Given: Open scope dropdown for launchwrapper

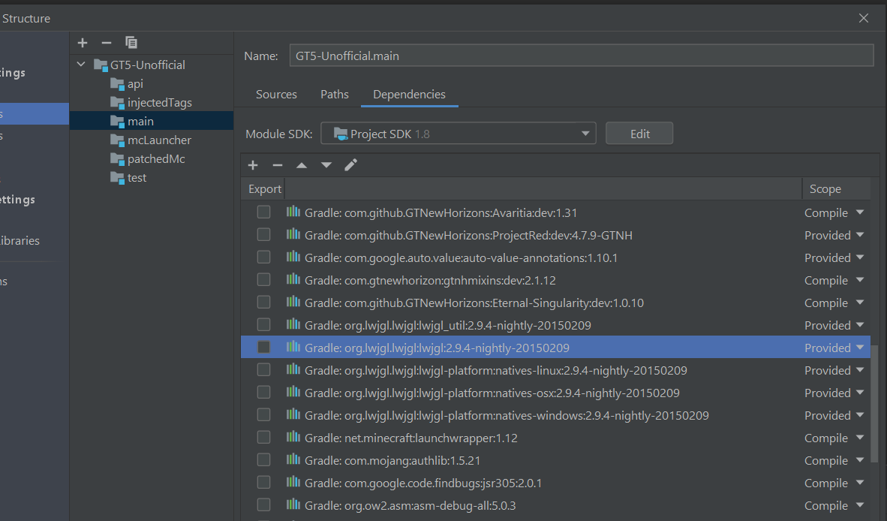Looking at the screenshot, I should pyautogui.click(x=860, y=437).
